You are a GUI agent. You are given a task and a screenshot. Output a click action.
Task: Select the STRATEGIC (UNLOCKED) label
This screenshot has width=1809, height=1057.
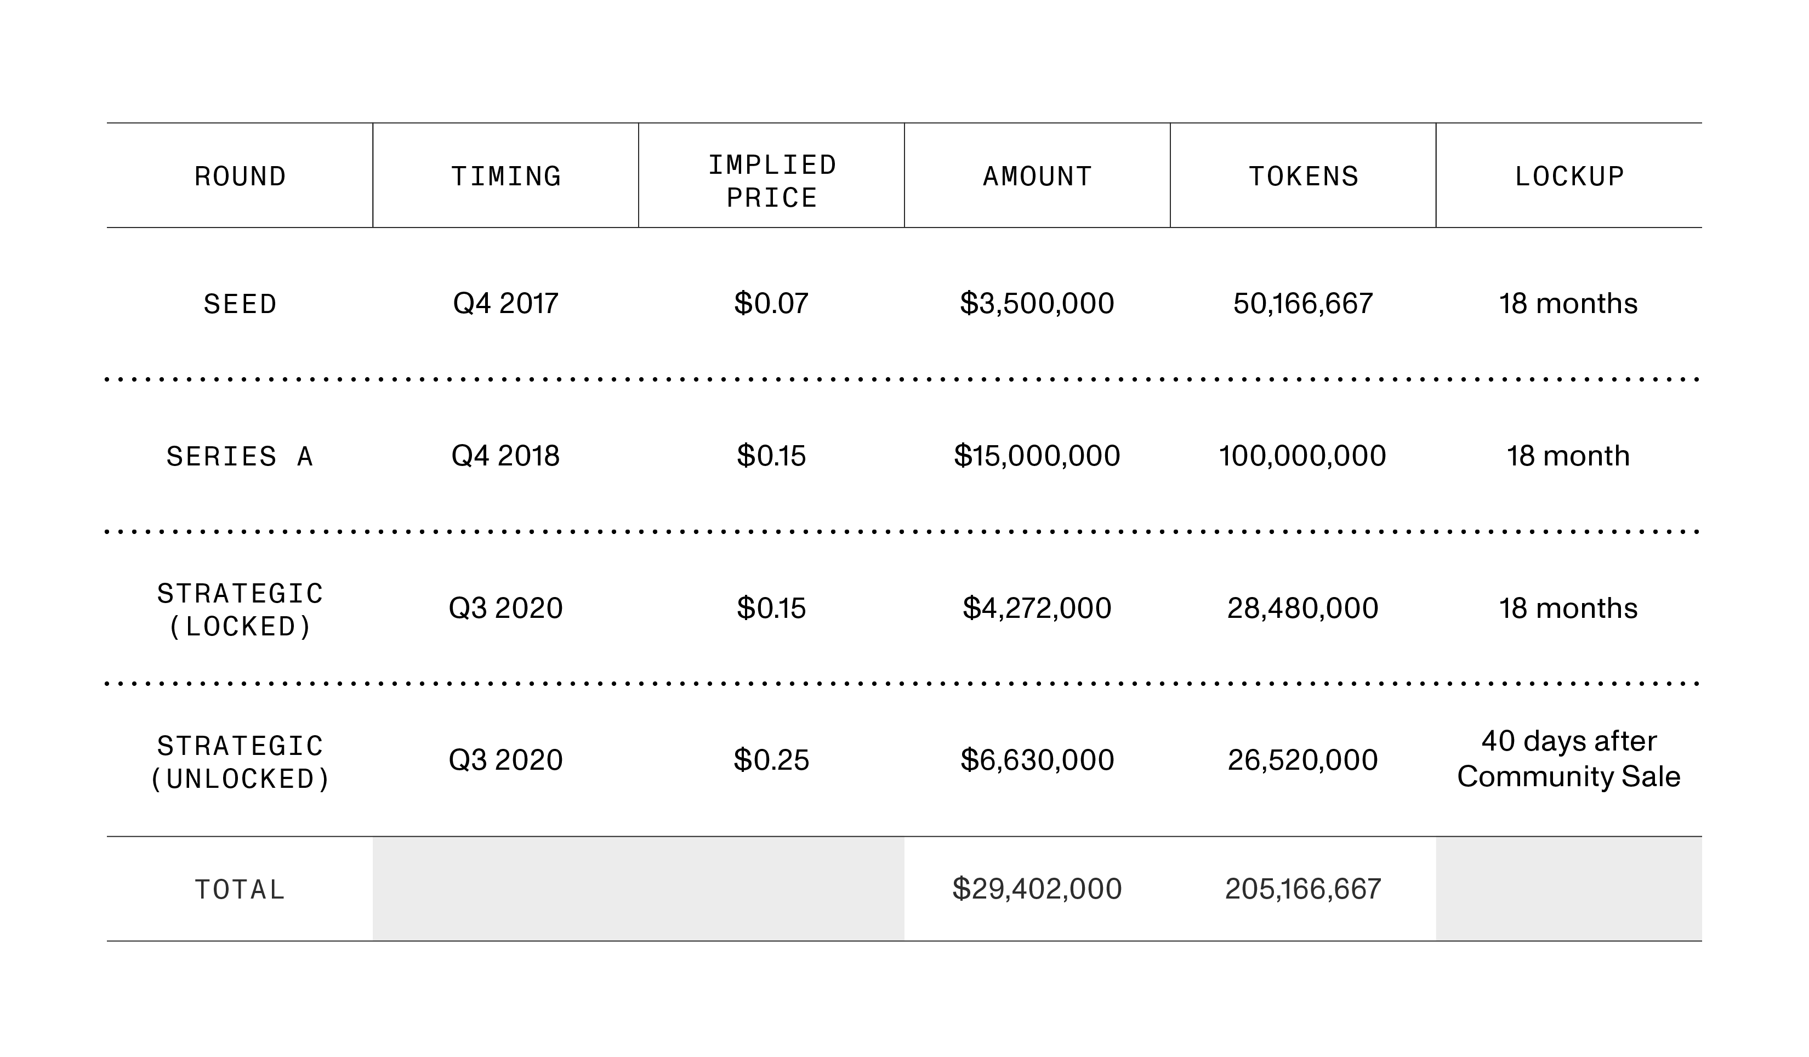[240, 762]
